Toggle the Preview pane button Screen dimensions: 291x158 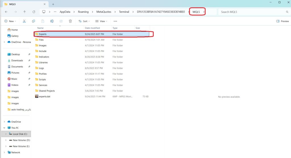[282, 21]
